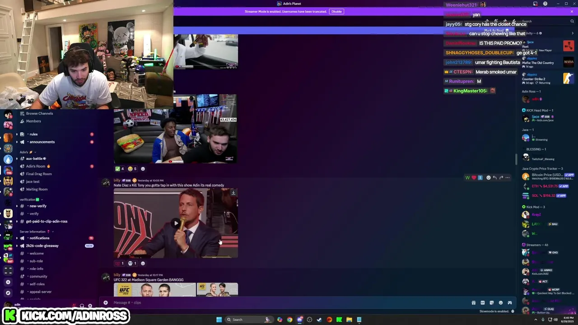Screen dimensions: 578x325
Task: Add reaction beside the laughing emoji count
Action: pos(143,169)
